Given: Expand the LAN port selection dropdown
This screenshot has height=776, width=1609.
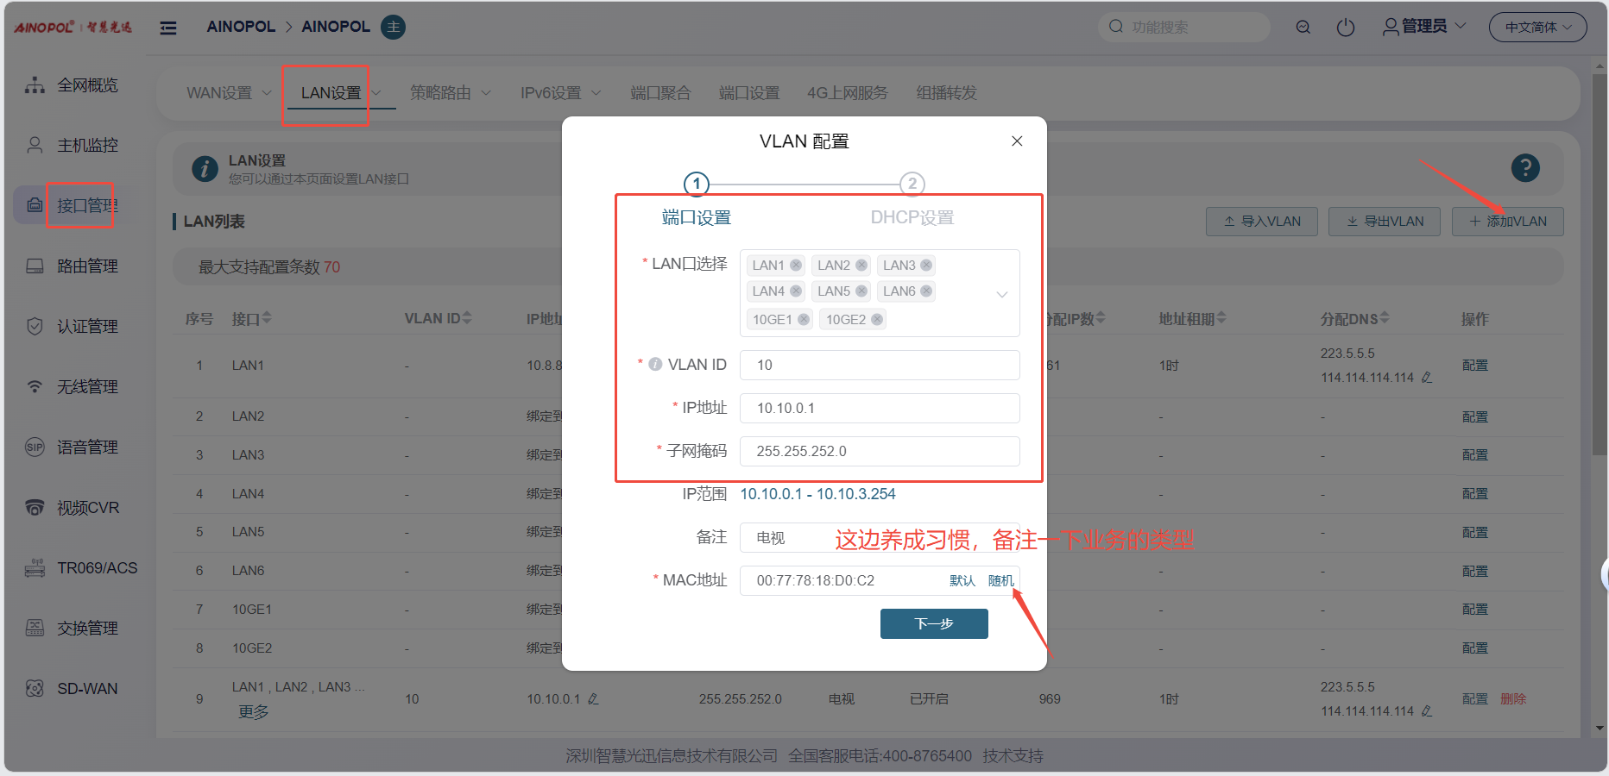Looking at the screenshot, I should pos(1001,294).
